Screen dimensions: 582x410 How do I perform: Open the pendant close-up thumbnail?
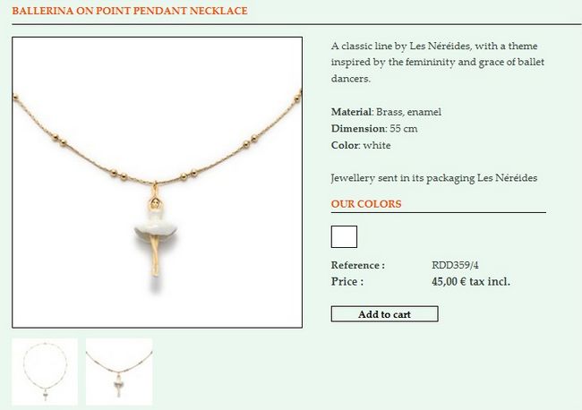coord(119,372)
